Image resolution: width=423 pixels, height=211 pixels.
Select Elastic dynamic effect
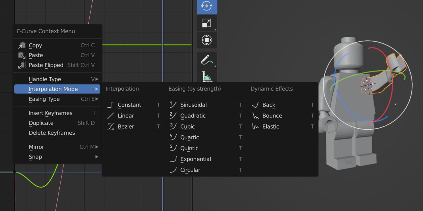270,127
